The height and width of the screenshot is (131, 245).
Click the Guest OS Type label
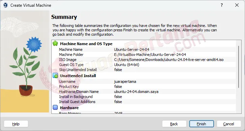[x=71, y=65]
